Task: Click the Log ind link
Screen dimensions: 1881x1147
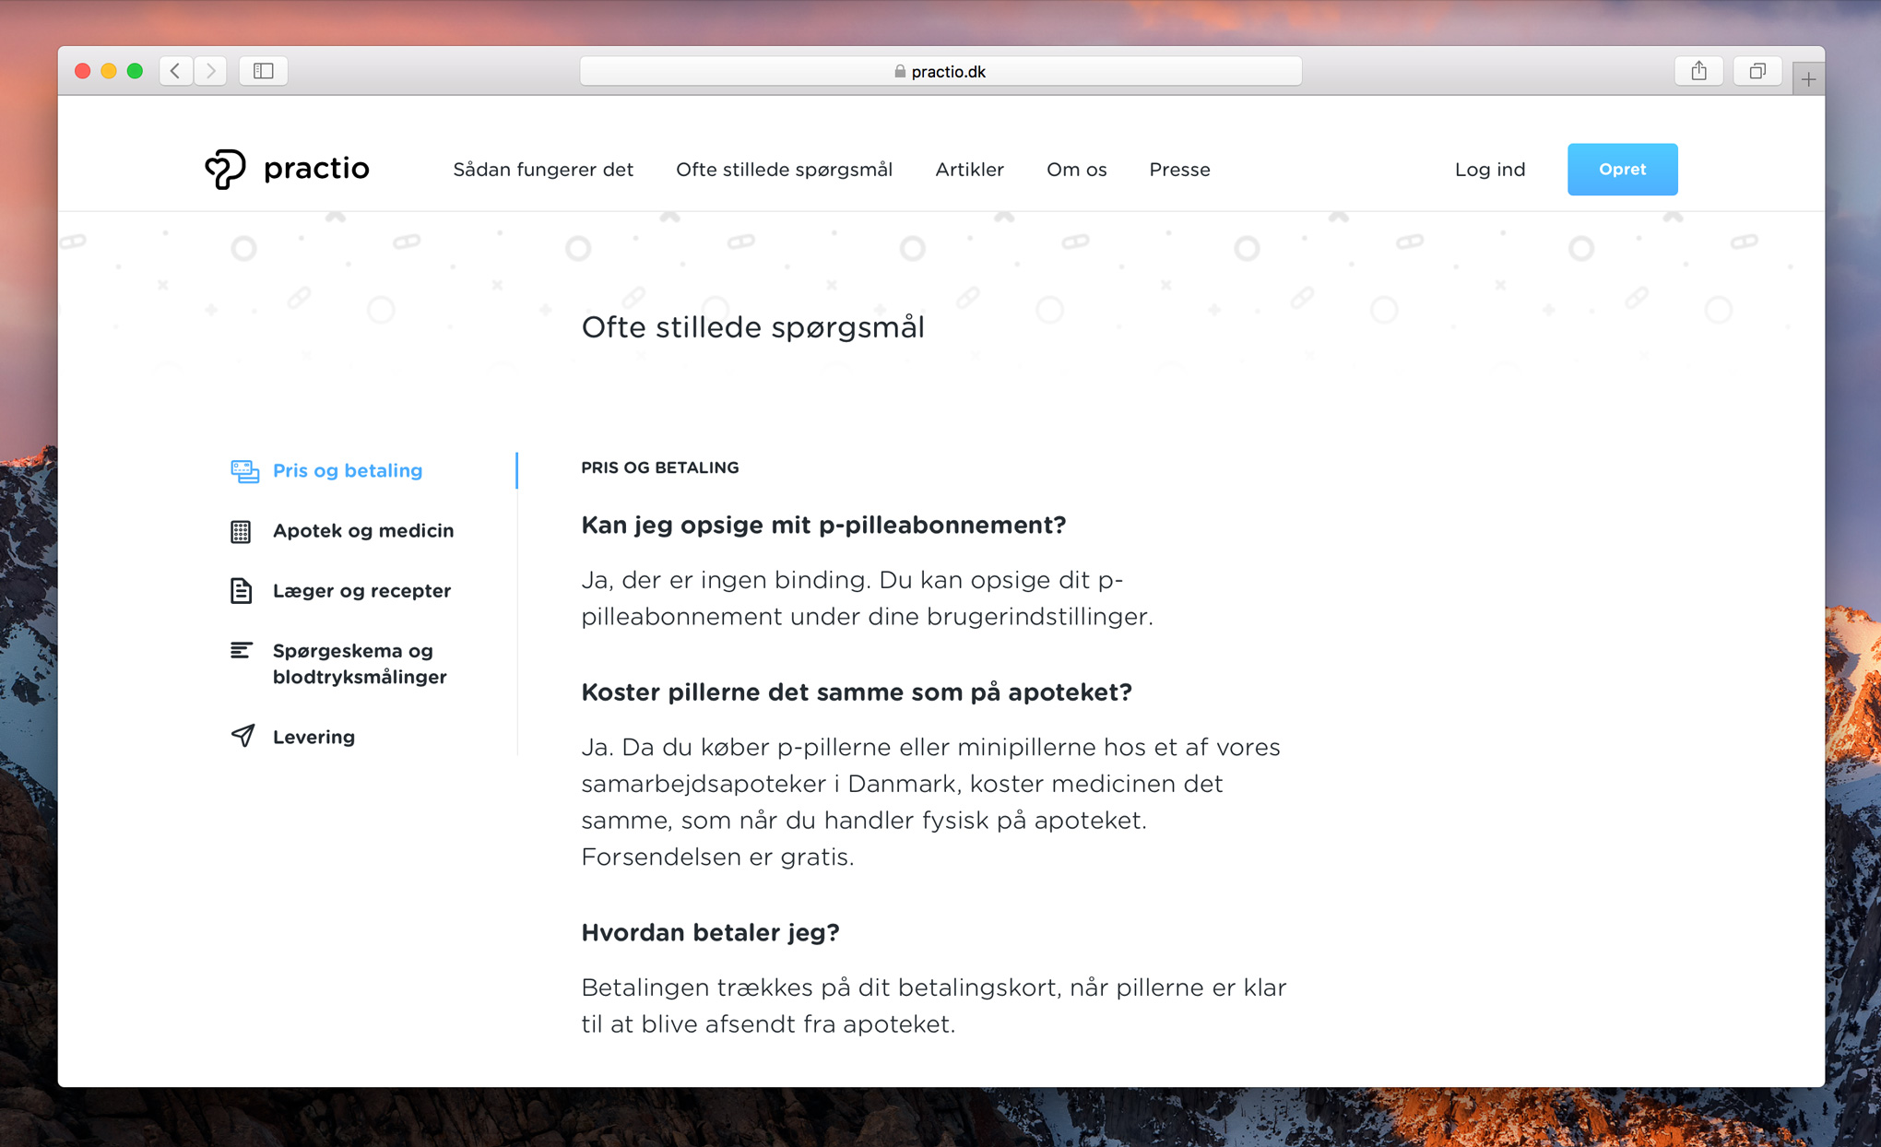Action: point(1490,170)
